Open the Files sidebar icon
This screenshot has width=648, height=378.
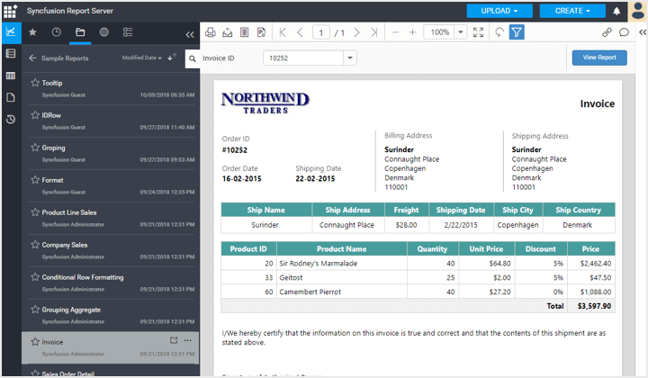(11, 97)
